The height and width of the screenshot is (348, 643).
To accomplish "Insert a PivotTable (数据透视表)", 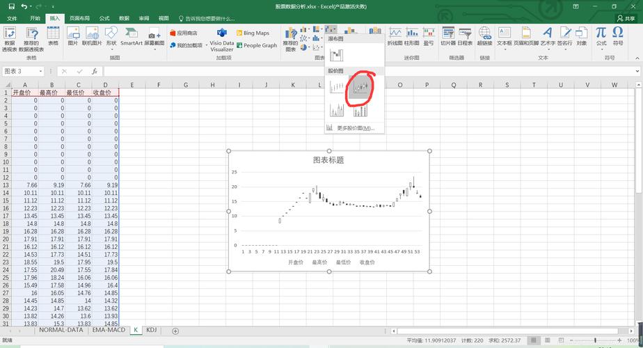I will 10,40.
